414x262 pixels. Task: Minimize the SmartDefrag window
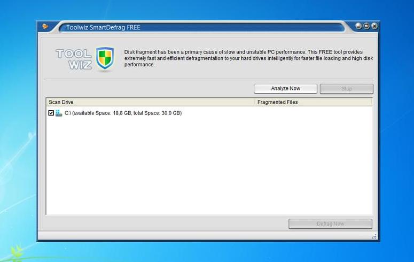[358, 26]
